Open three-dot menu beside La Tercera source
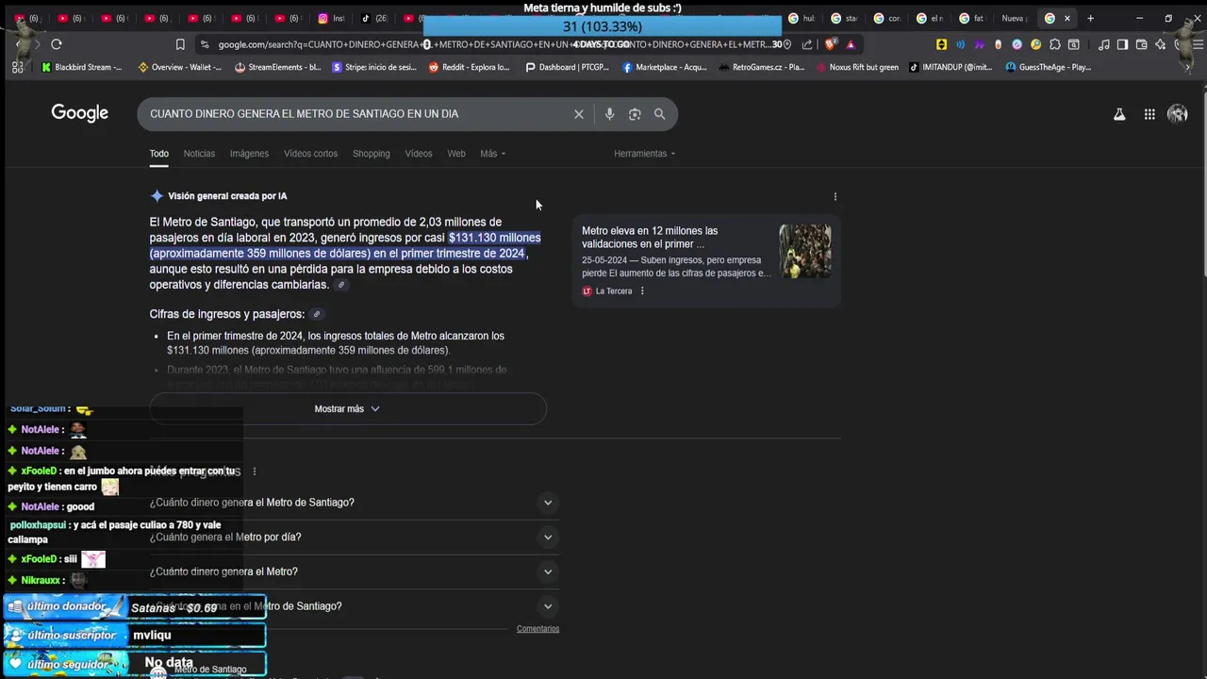This screenshot has height=679, width=1207. tap(642, 291)
